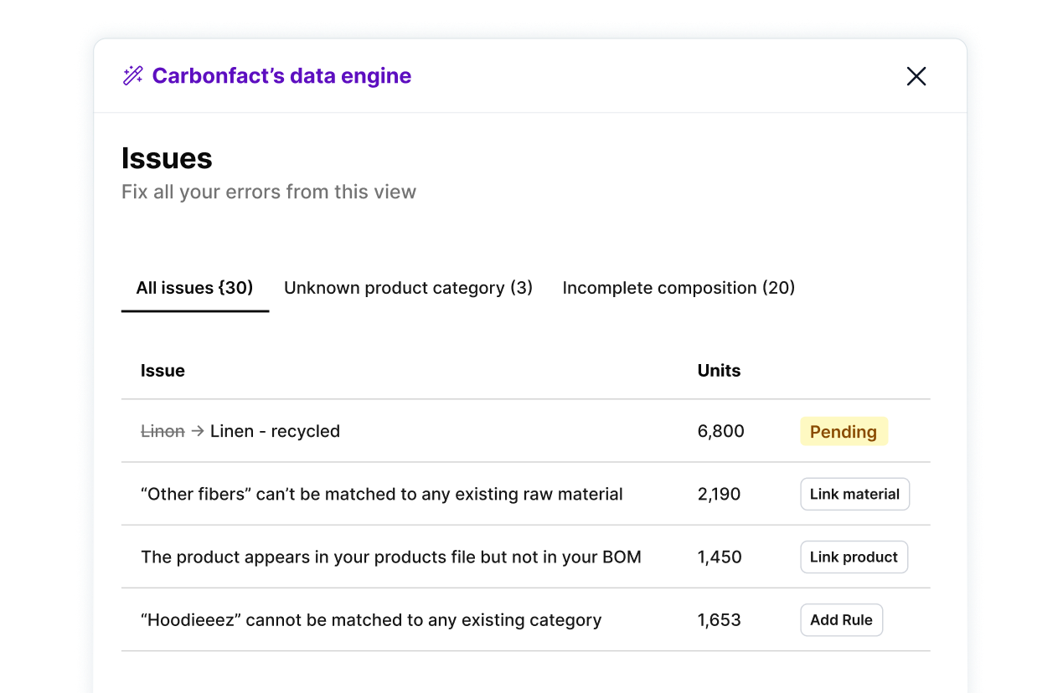
Task: Open the "Other fibers" issue row
Action: tap(381, 495)
